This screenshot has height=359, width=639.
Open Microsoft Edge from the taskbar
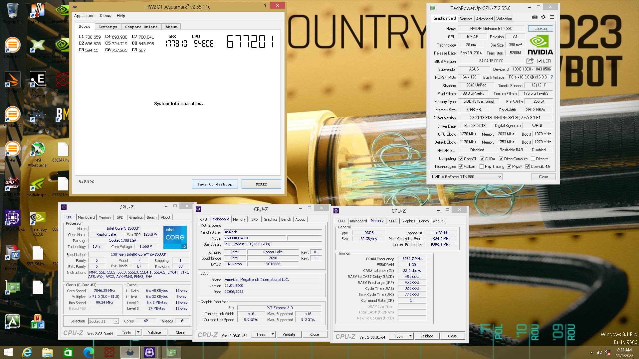click(89, 352)
